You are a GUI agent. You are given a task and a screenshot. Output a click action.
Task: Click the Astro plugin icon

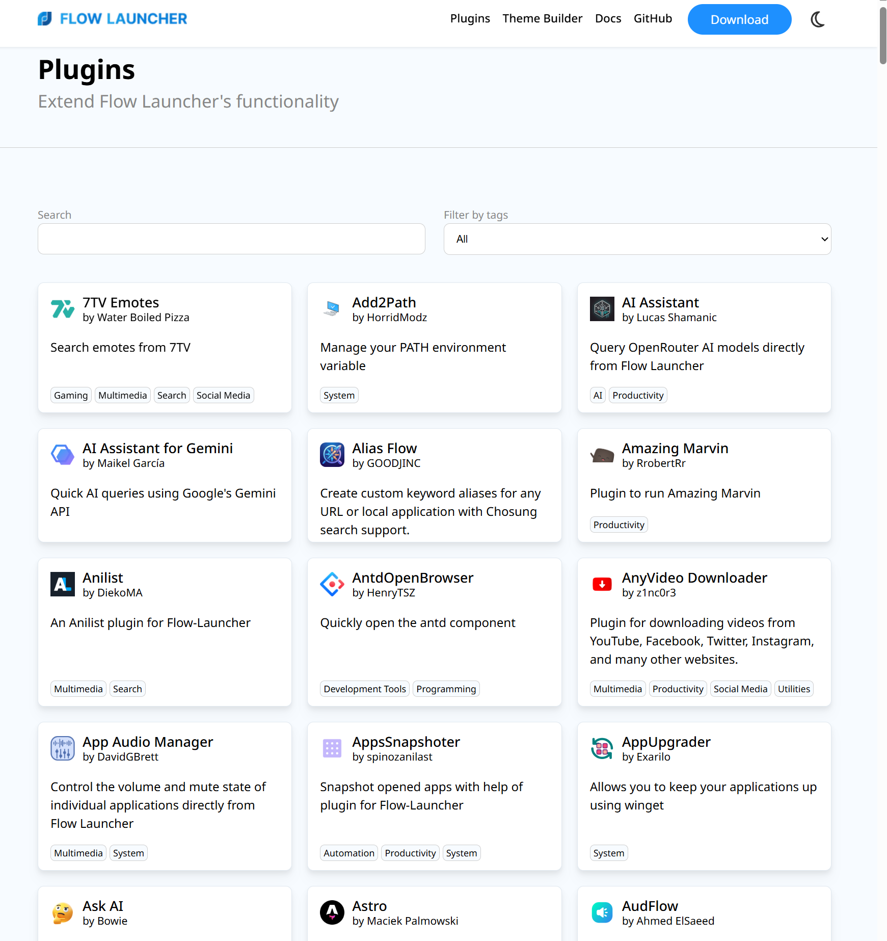[x=332, y=912]
